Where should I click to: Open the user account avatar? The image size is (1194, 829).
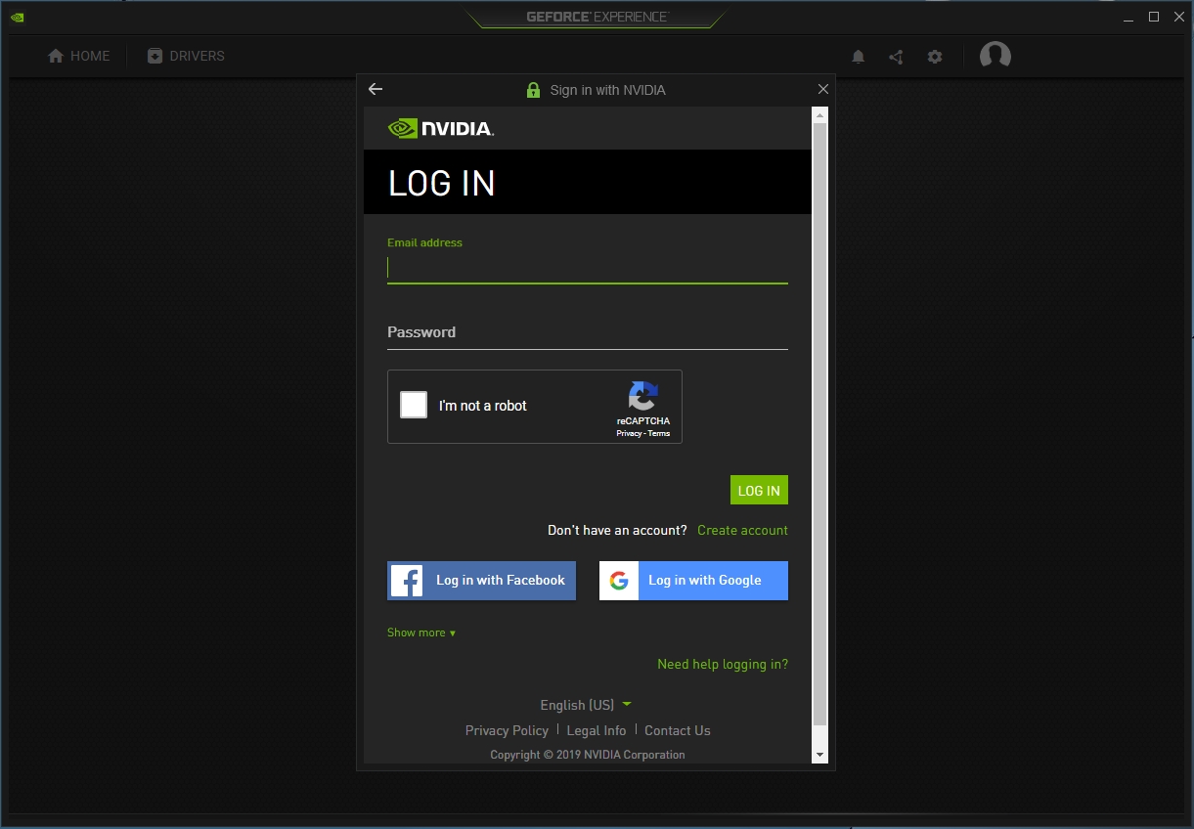point(995,56)
